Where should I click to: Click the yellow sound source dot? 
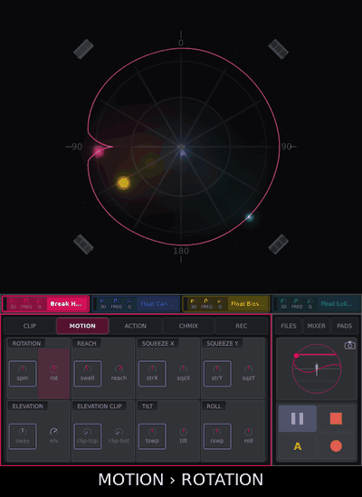(123, 183)
